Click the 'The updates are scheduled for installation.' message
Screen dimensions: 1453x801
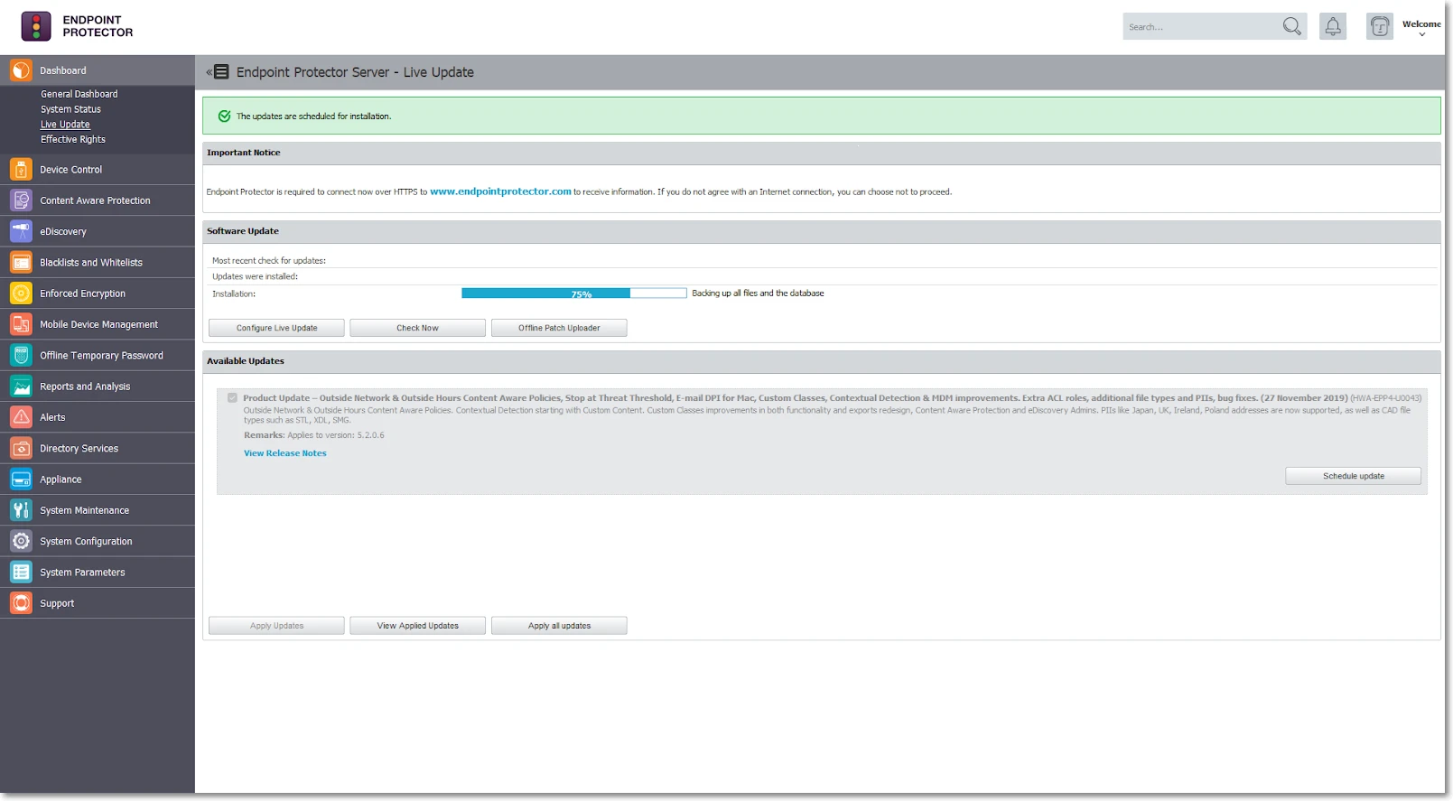(313, 116)
